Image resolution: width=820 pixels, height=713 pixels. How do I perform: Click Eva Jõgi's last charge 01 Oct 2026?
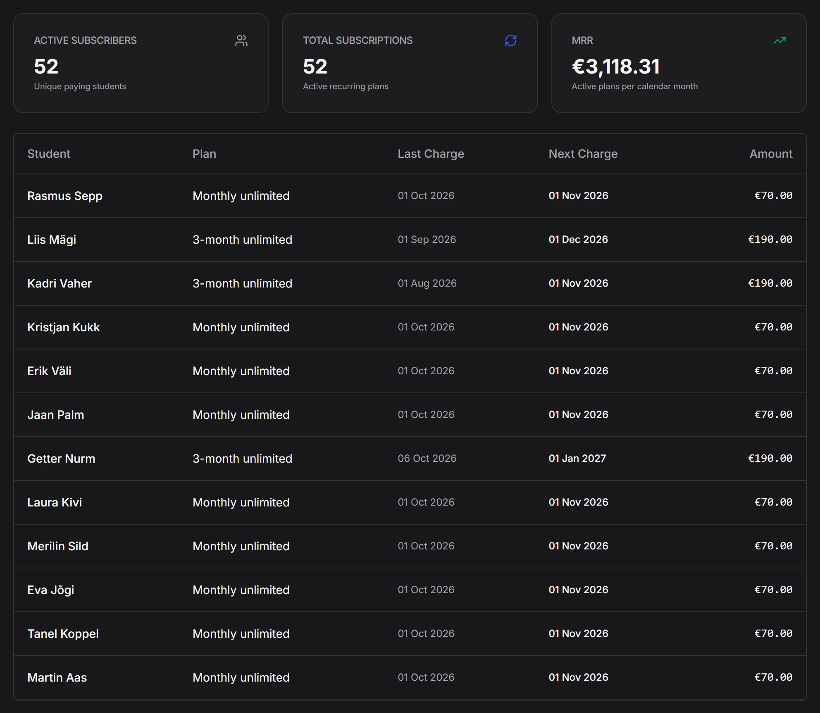click(426, 590)
